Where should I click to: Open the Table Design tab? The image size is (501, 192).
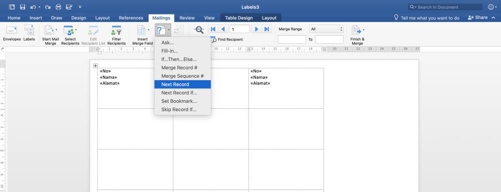239,18
